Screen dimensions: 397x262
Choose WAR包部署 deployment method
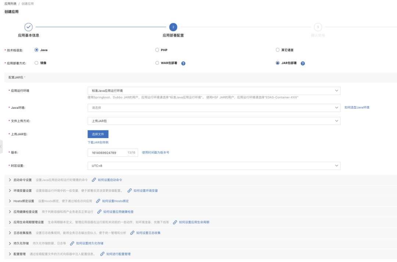pos(157,63)
